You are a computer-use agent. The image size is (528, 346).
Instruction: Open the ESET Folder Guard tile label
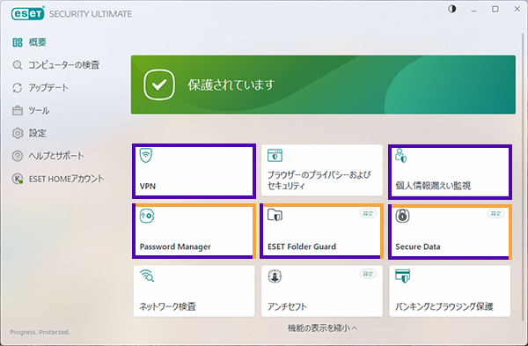pyautogui.click(x=302, y=247)
